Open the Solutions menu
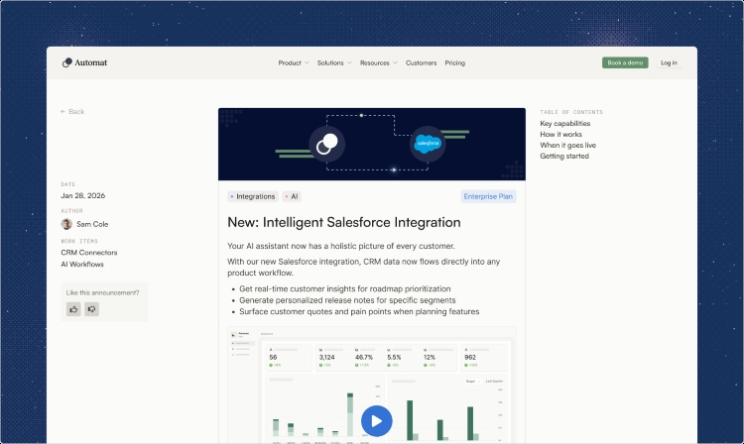The width and height of the screenshot is (744, 444). 330,63
